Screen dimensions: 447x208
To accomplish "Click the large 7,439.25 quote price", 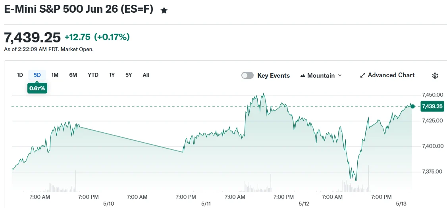I will coord(32,37).
